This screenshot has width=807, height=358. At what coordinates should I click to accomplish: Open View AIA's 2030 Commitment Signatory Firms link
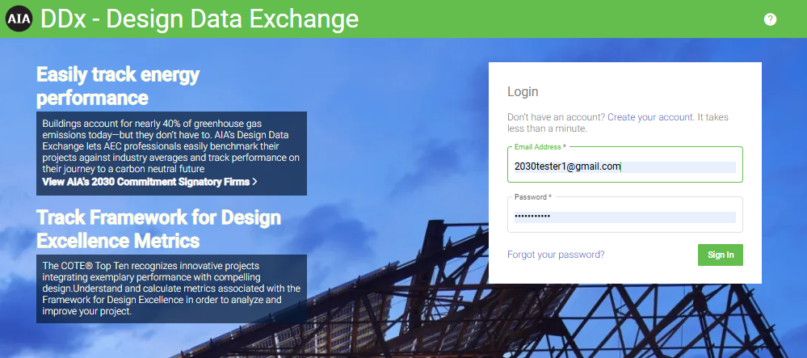click(149, 182)
